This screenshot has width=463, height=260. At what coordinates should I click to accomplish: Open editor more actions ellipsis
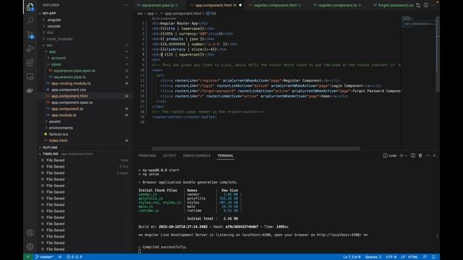433,5
